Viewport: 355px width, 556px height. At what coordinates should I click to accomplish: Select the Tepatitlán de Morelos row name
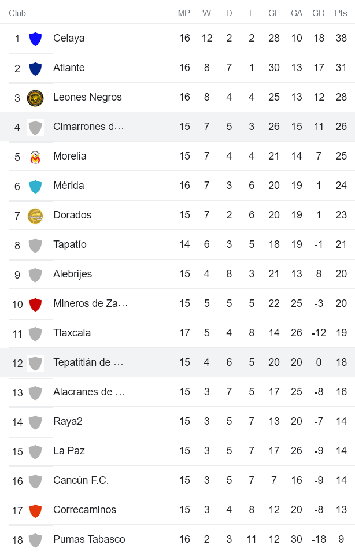[x=88, y=362]
